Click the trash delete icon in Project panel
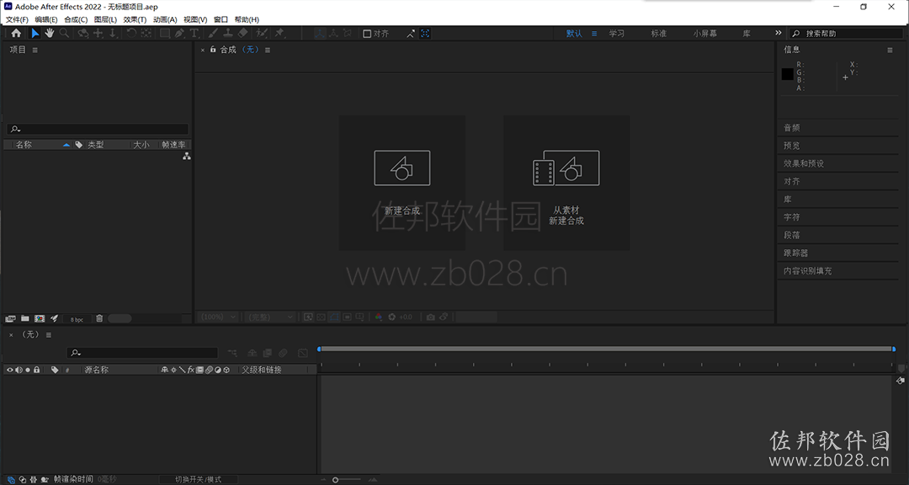The width and height of the screenshot is (909, 485). coord(99,318)
